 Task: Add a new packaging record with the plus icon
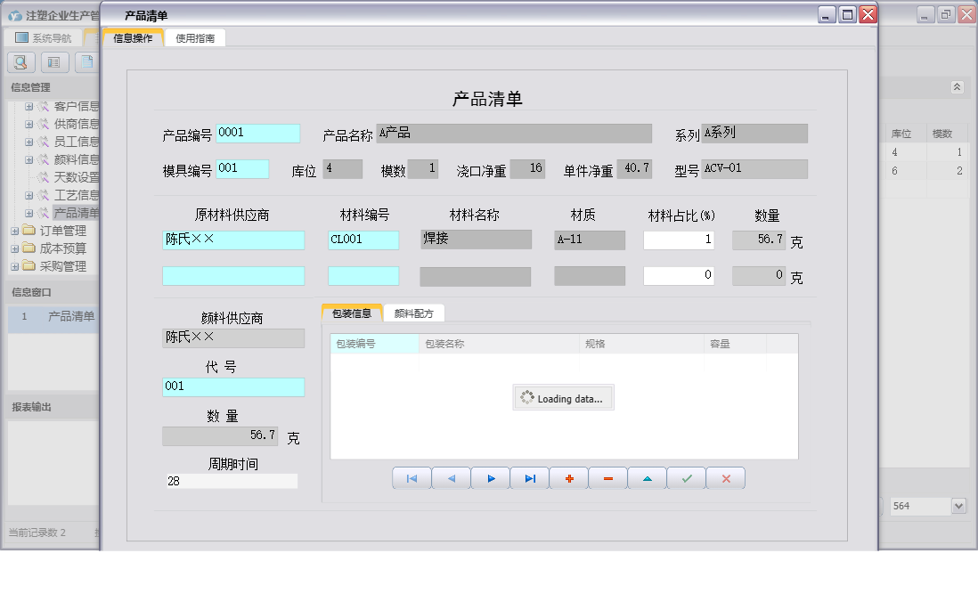tap(568, 478)
